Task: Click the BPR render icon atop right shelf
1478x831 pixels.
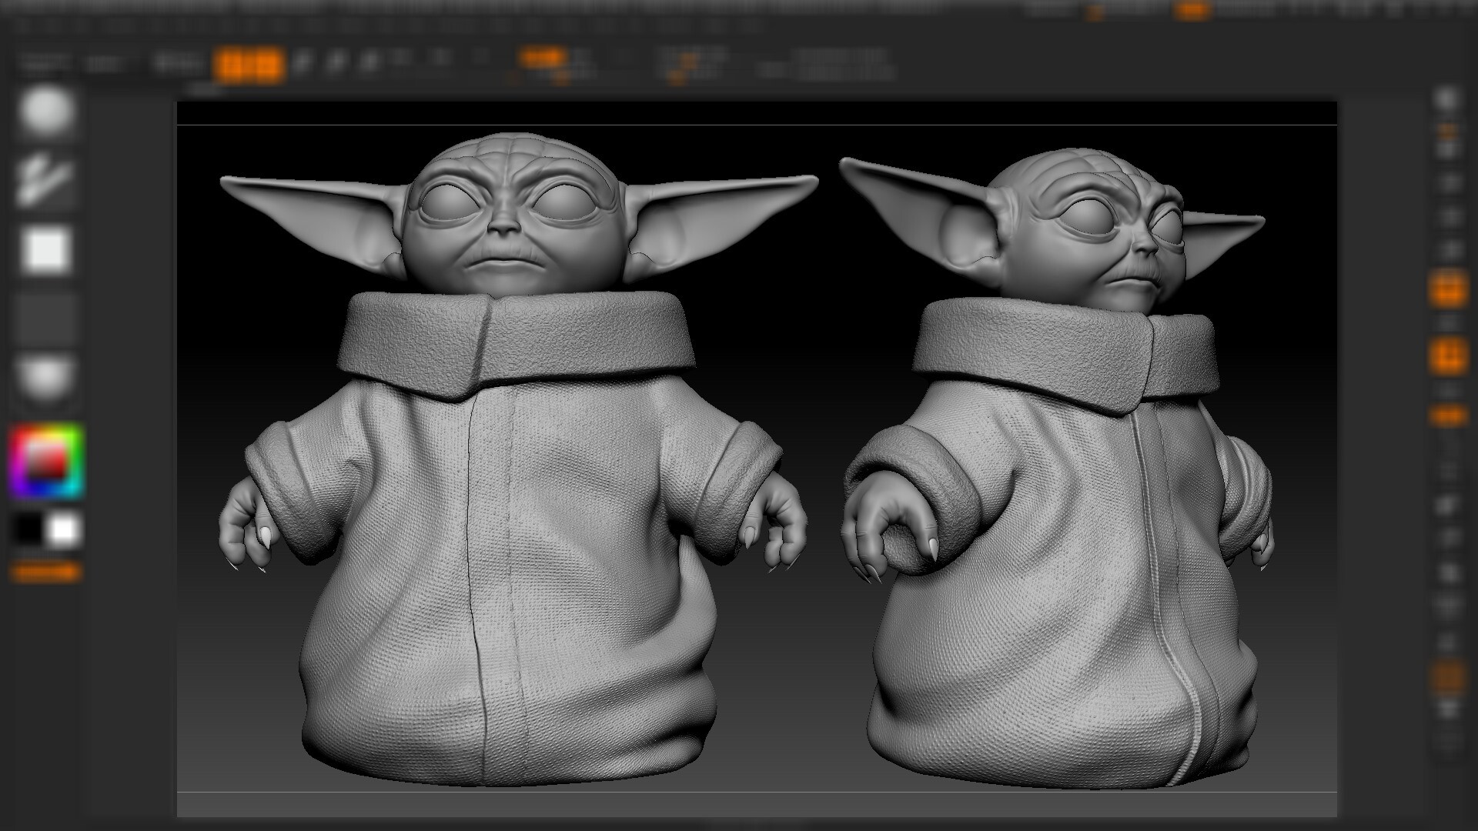Action: pos(1448,101)
